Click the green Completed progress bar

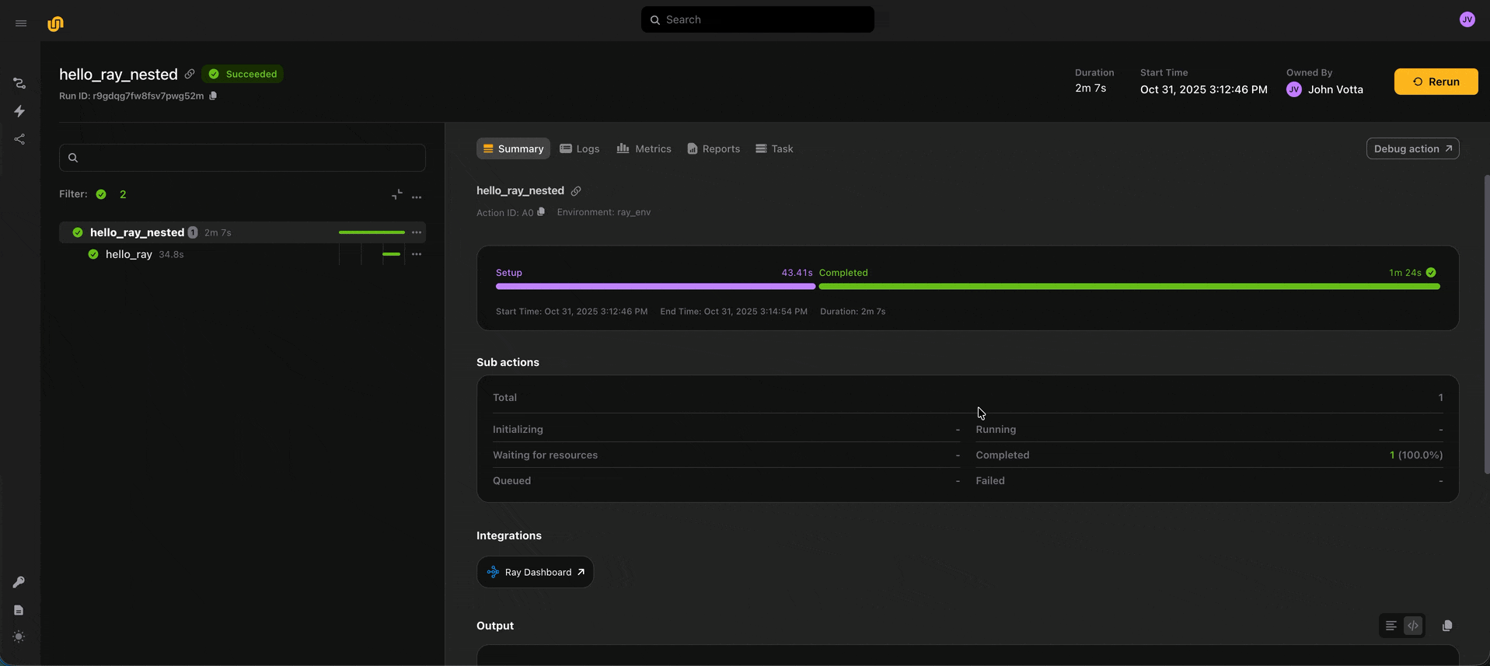point(1129,287)
